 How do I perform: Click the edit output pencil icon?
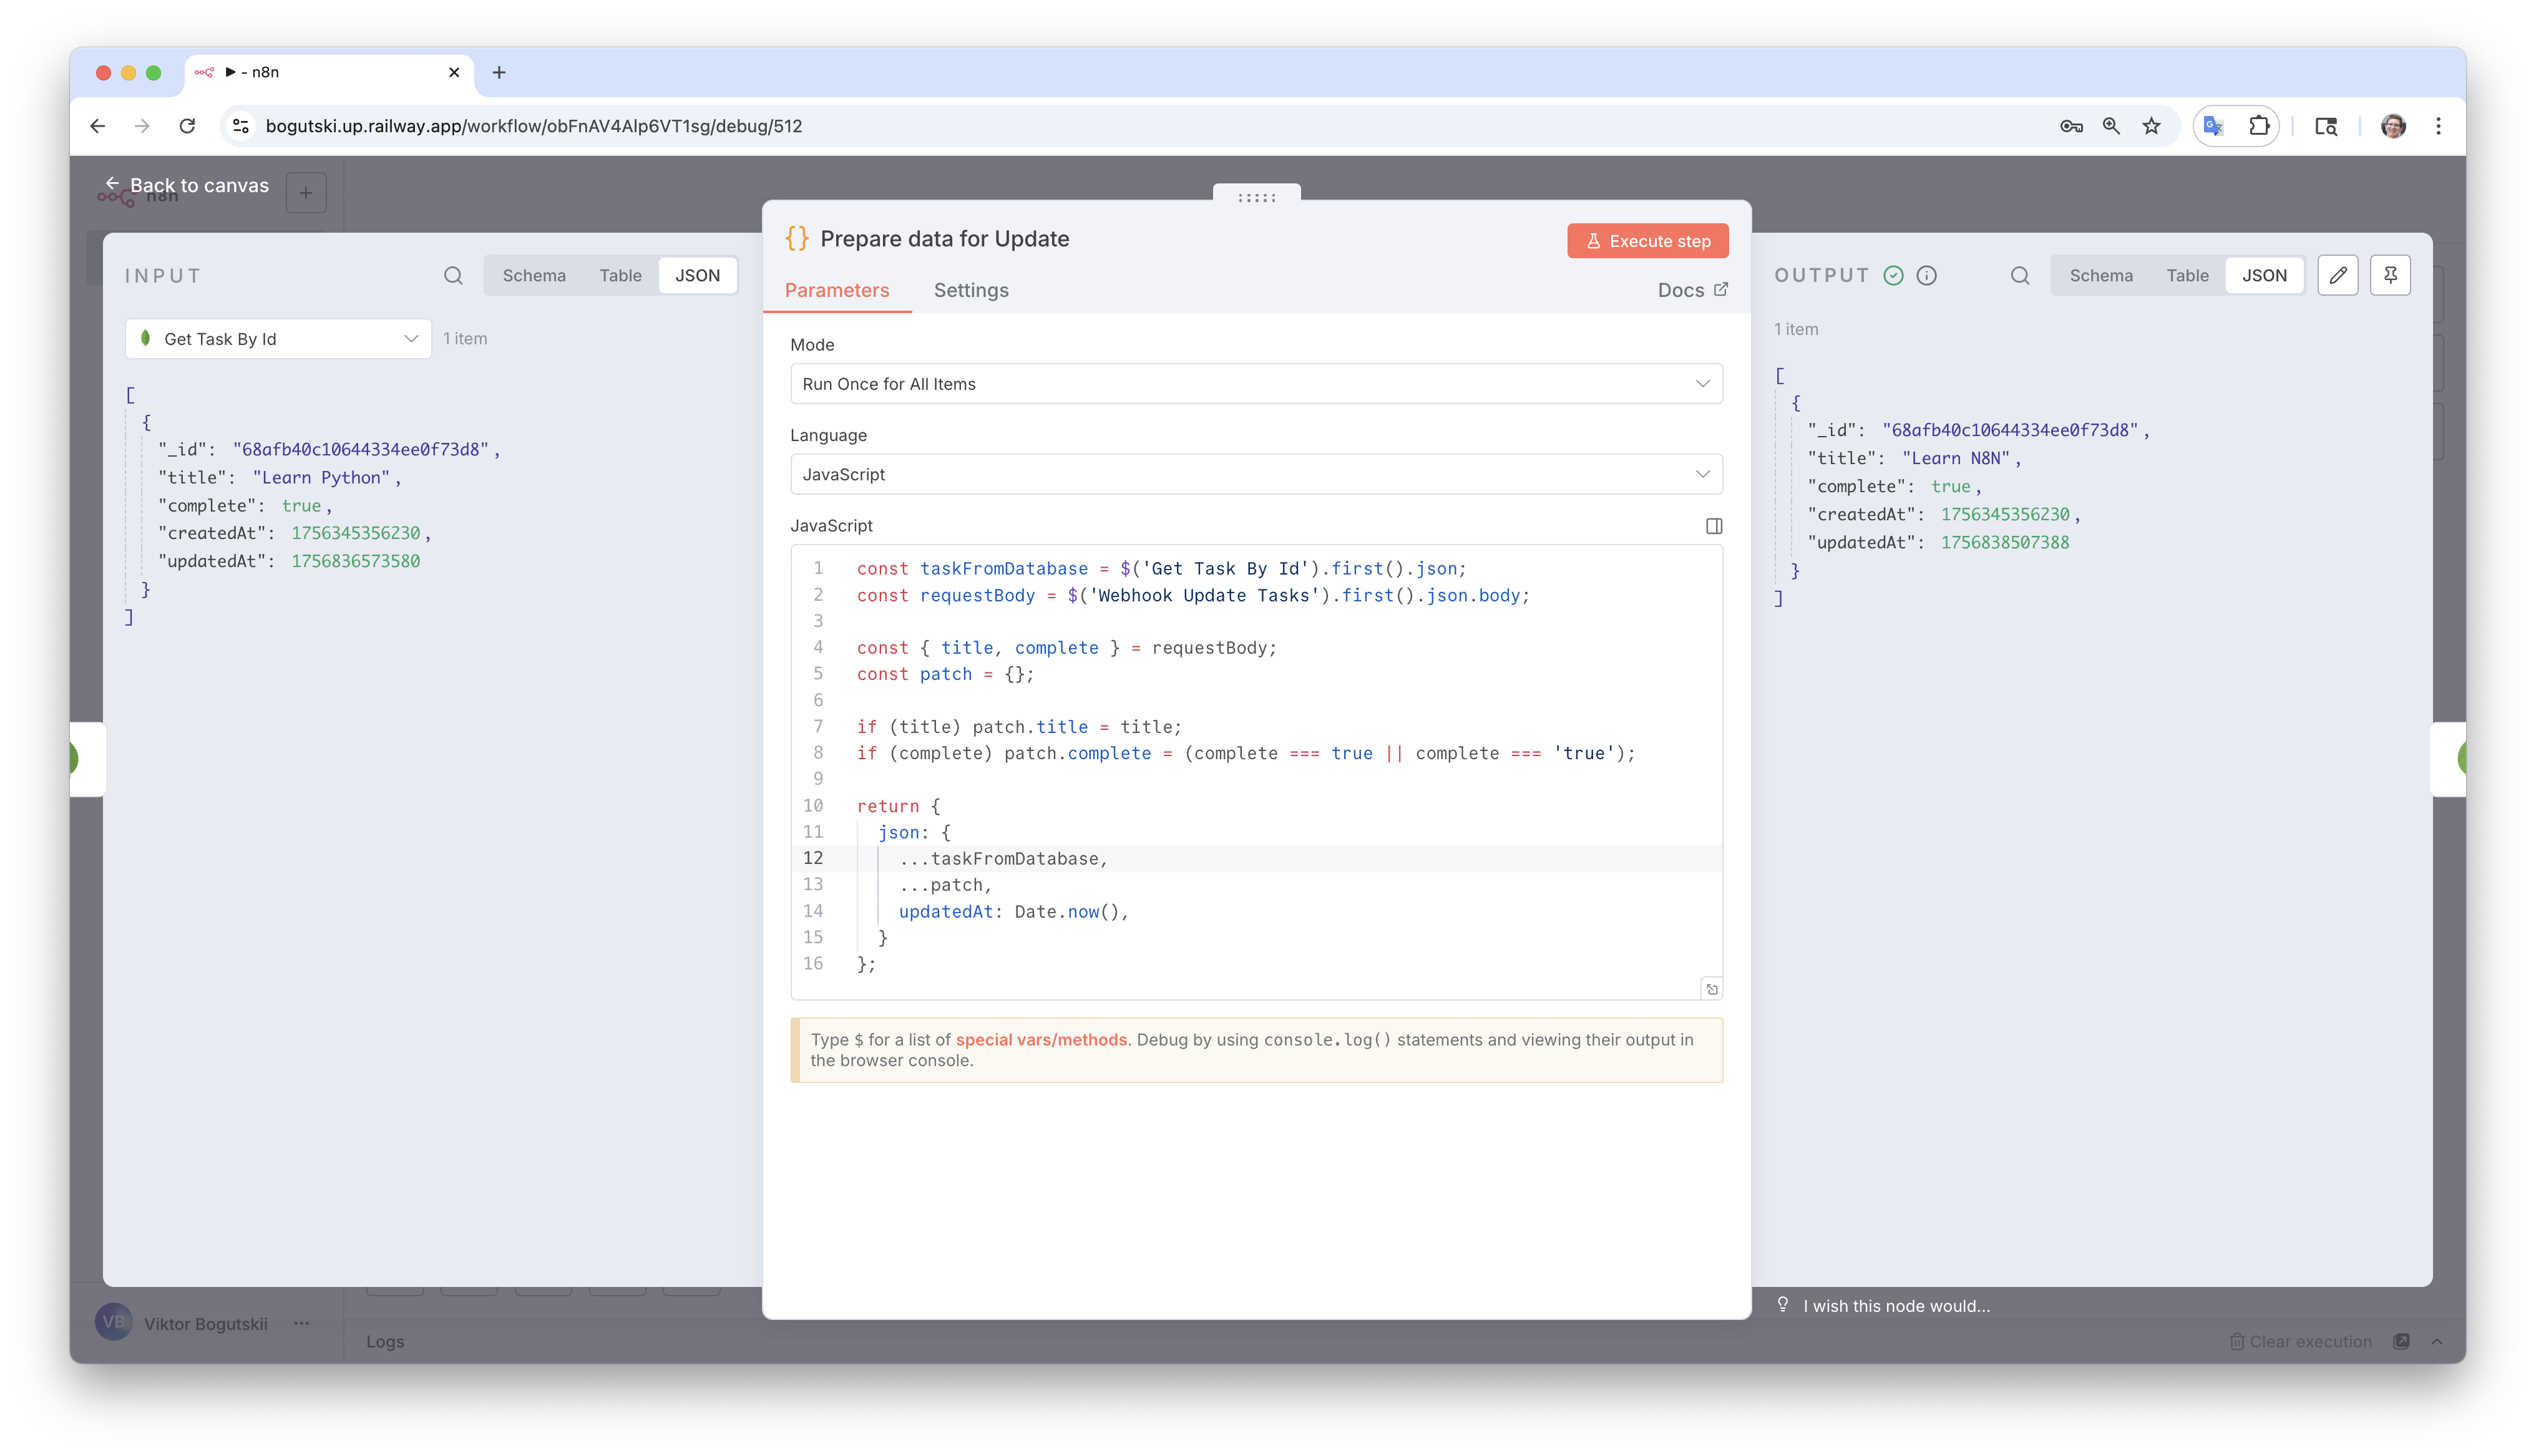(x=2337, y=275)
